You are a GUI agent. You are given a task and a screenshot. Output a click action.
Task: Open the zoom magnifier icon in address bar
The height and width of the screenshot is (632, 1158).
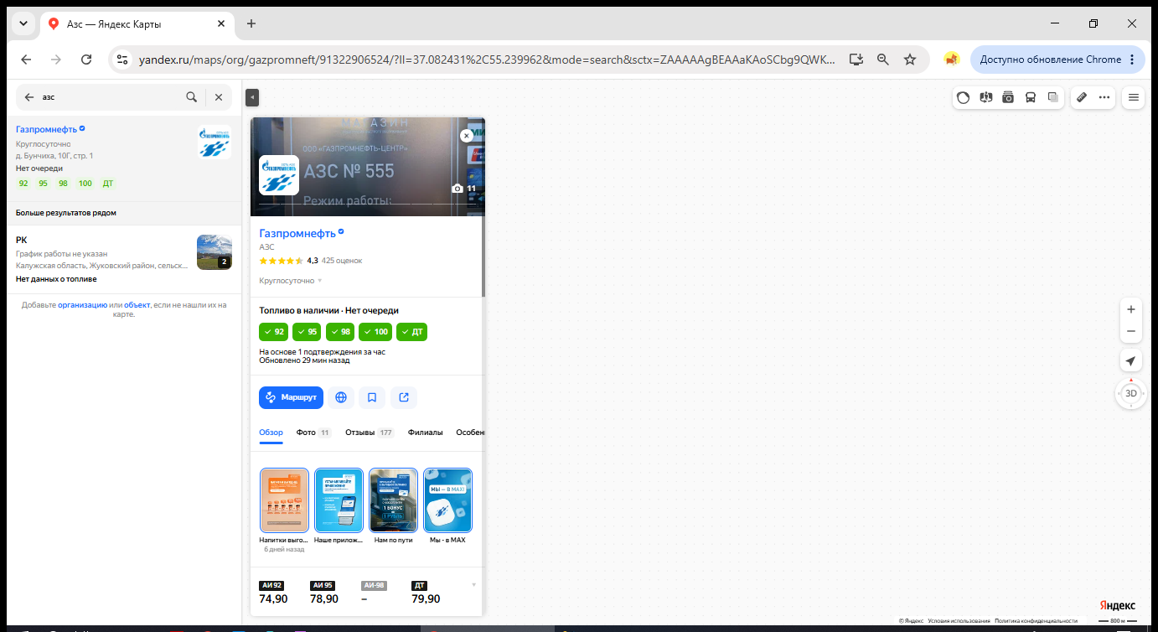click(x=882, y=60)
